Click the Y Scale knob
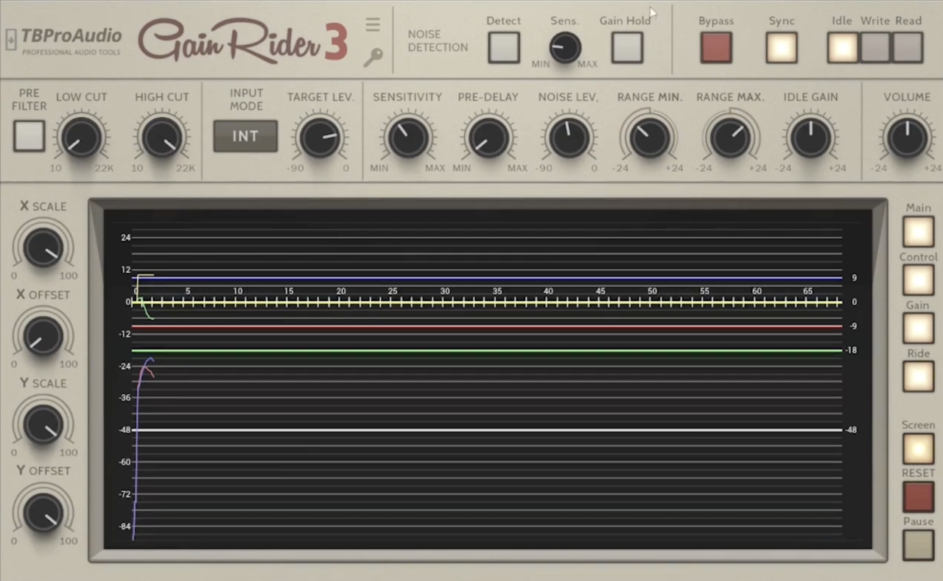 (43, 423)
